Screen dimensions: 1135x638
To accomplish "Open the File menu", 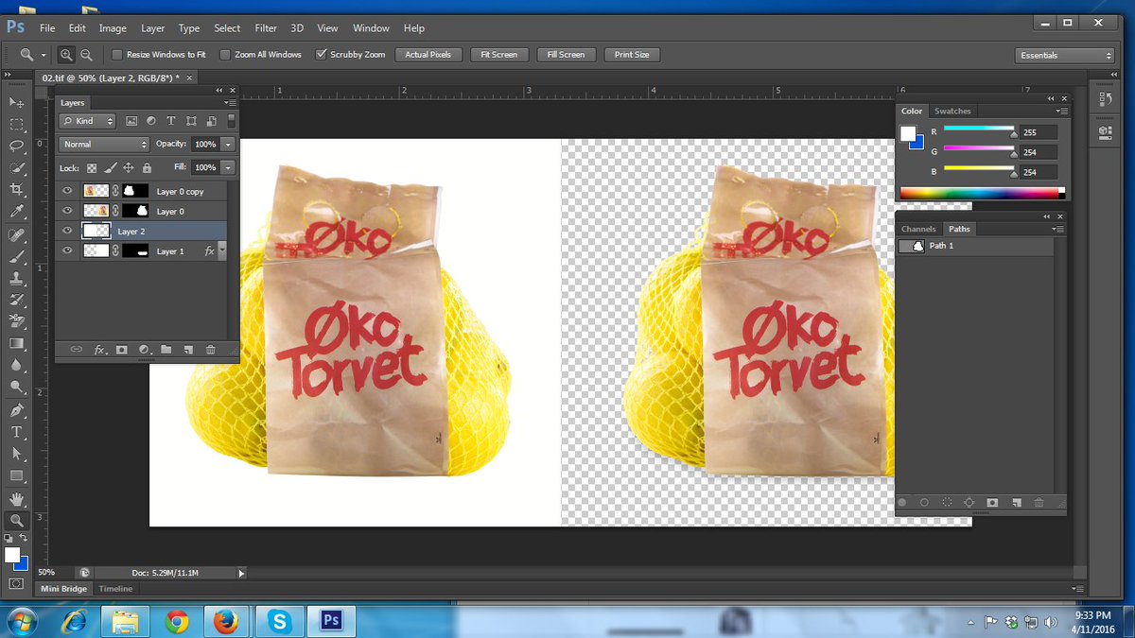I will tap(47, 28).
